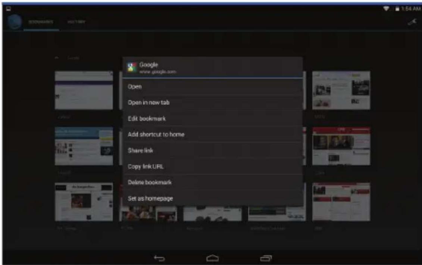
Task: Open the bookmark thumbnail with blue header
Action: 84,146
